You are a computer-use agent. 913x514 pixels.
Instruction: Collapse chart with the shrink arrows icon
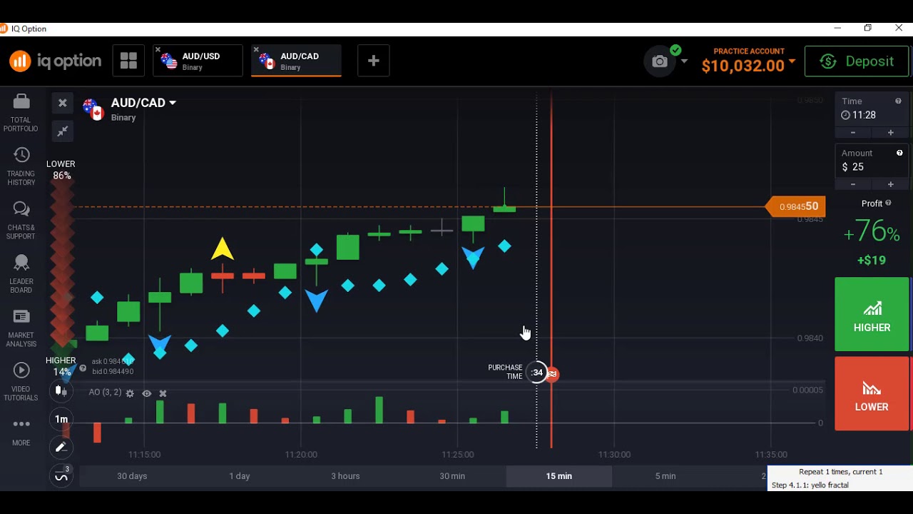[x=62, y=131]
